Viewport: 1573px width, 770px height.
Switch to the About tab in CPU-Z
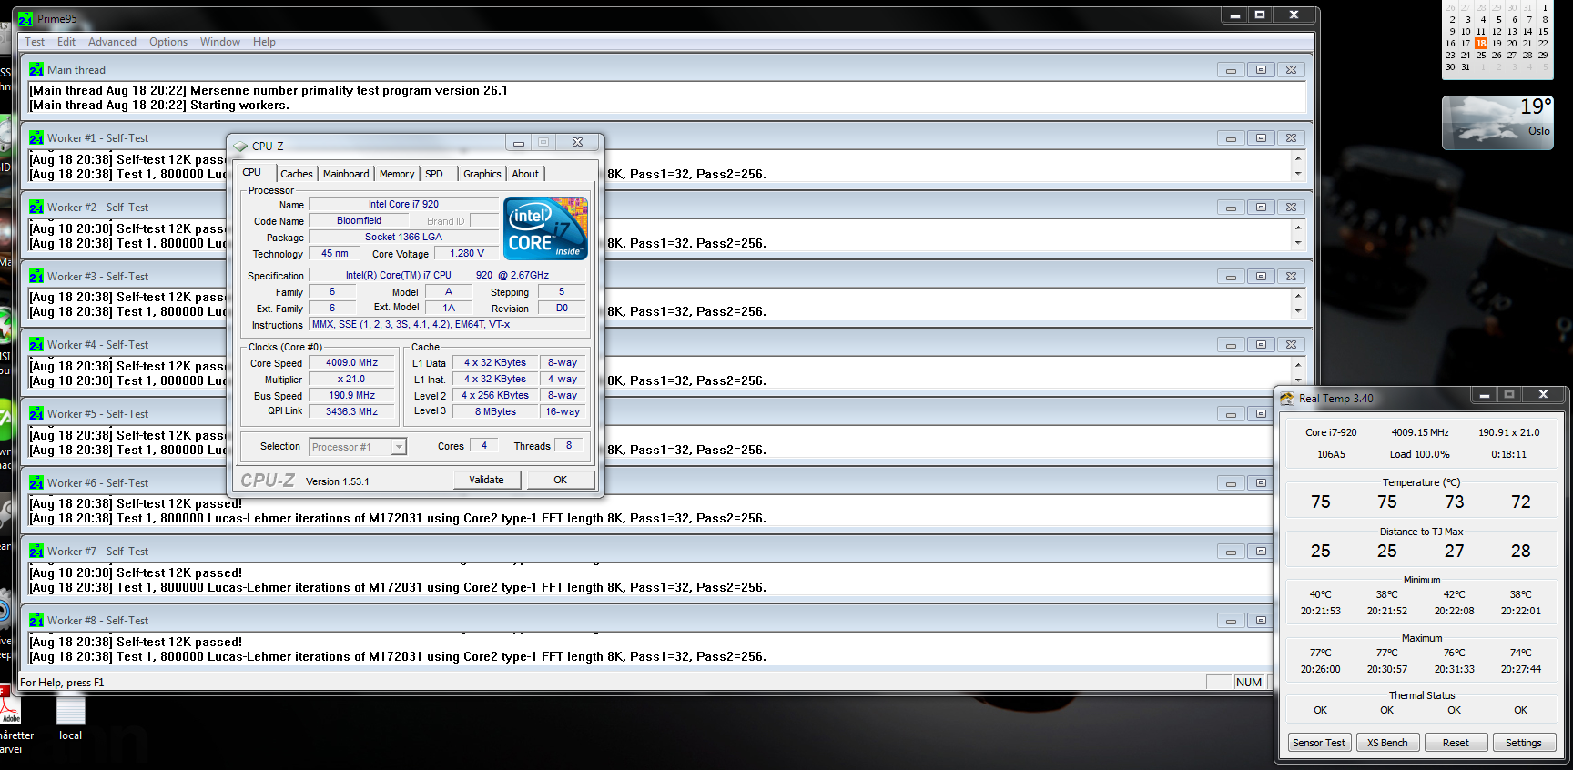click(525, 174)
